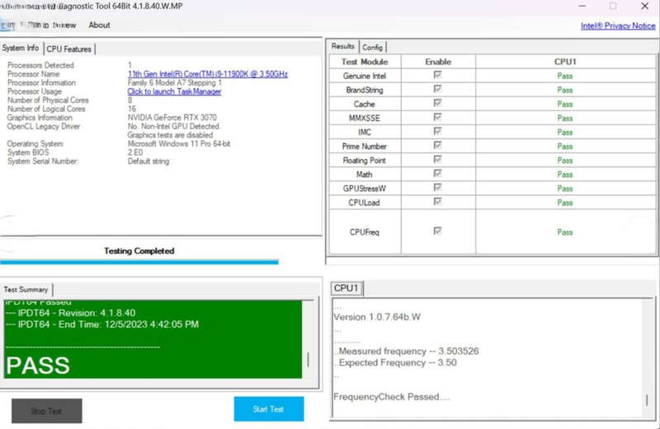Select the GPUStressW module name
Screen dimensions: 660x429
click(x=365, y=189)
